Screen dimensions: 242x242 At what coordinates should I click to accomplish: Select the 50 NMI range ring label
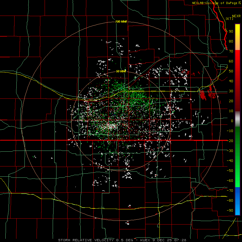coord(121,71)
